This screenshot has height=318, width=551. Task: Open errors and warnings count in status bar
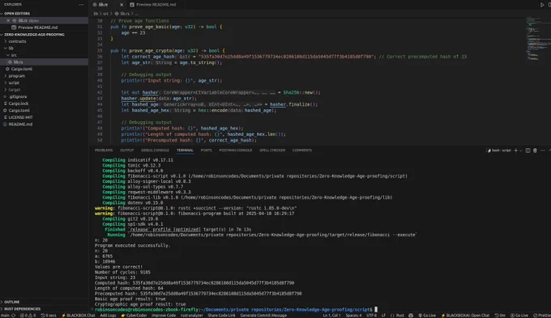click(28, 316)
